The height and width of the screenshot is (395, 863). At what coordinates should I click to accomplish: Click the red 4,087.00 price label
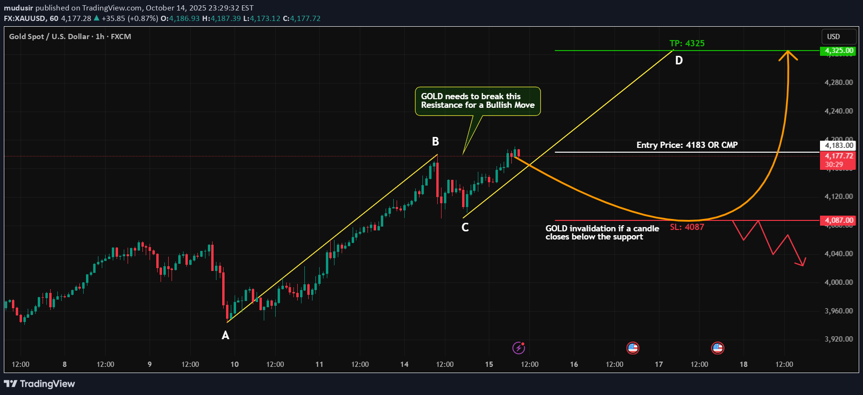tap(838, 220)
